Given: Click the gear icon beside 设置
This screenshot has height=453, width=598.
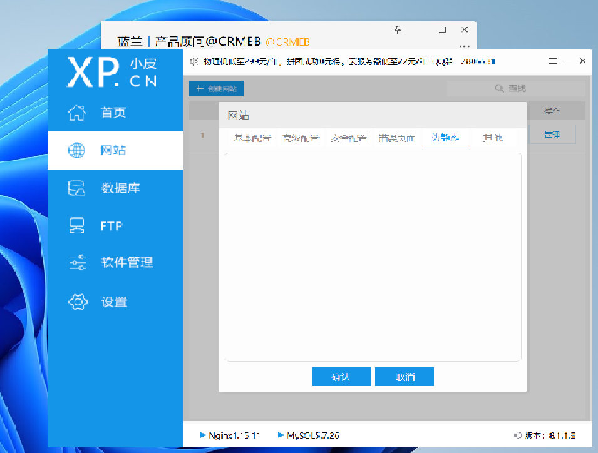Looking at the screenshot, I should [78, 302].
